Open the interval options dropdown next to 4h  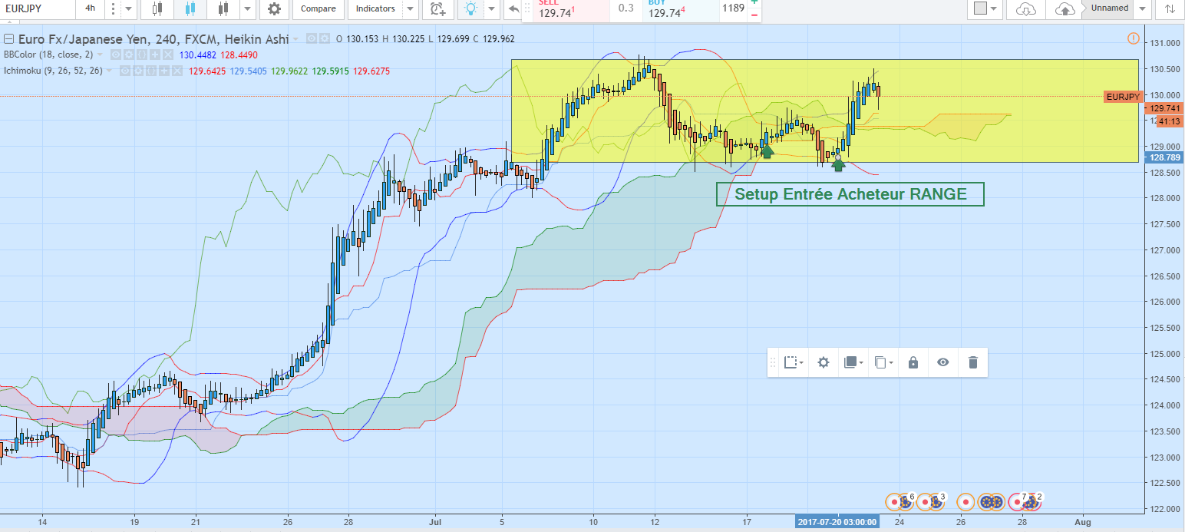tap(128, 8)
